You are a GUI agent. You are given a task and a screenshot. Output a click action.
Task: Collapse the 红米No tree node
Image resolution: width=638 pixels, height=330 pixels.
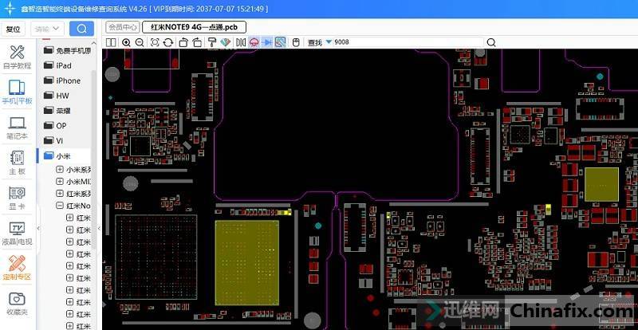60,206
